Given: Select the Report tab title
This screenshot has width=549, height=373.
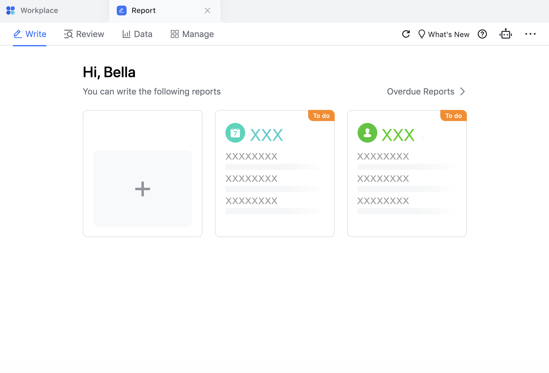Looking at the screenshot, I should pos(144,10).
